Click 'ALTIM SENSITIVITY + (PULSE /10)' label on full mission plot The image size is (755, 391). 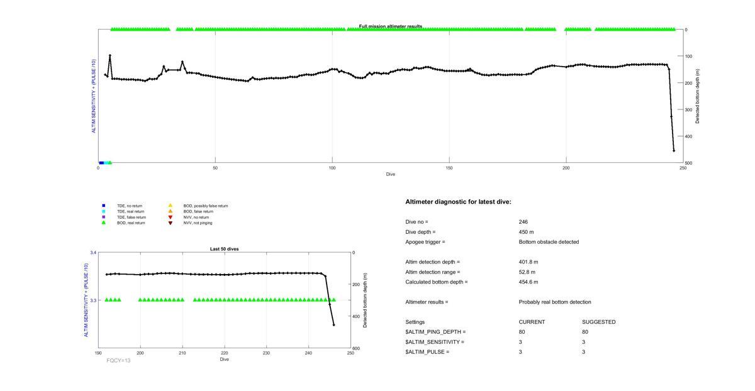click(x=94, y=96)
